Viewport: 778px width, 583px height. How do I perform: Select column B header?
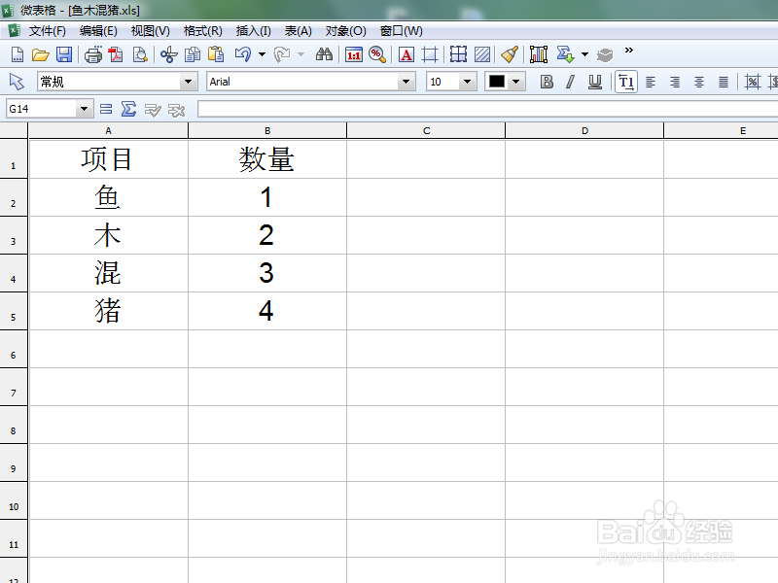tap(267, 131)
